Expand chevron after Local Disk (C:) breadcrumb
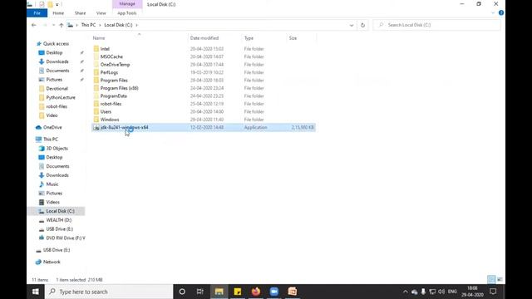This screenshot has height=299, width=532. pos(136,25)
